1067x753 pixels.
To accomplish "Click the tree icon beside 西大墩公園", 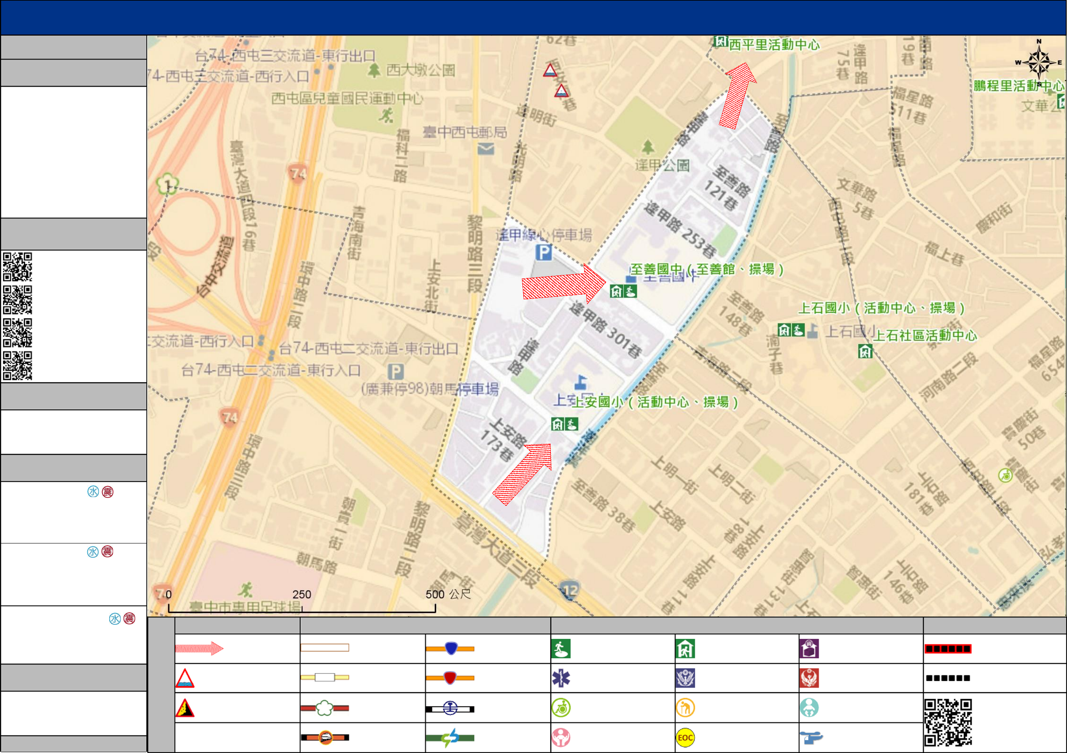I will coord(374,70).
